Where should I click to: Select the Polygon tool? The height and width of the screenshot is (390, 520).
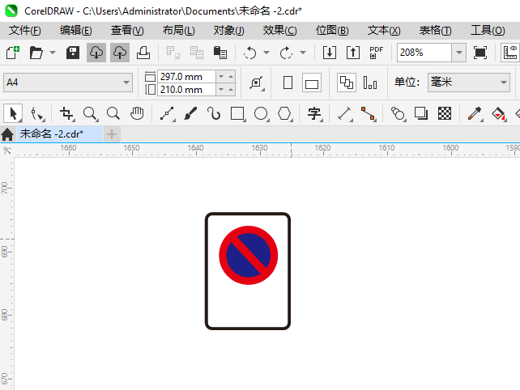[284, 113]
